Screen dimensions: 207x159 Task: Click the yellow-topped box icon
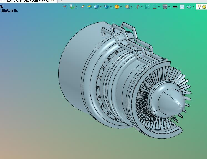click(90, 7)
